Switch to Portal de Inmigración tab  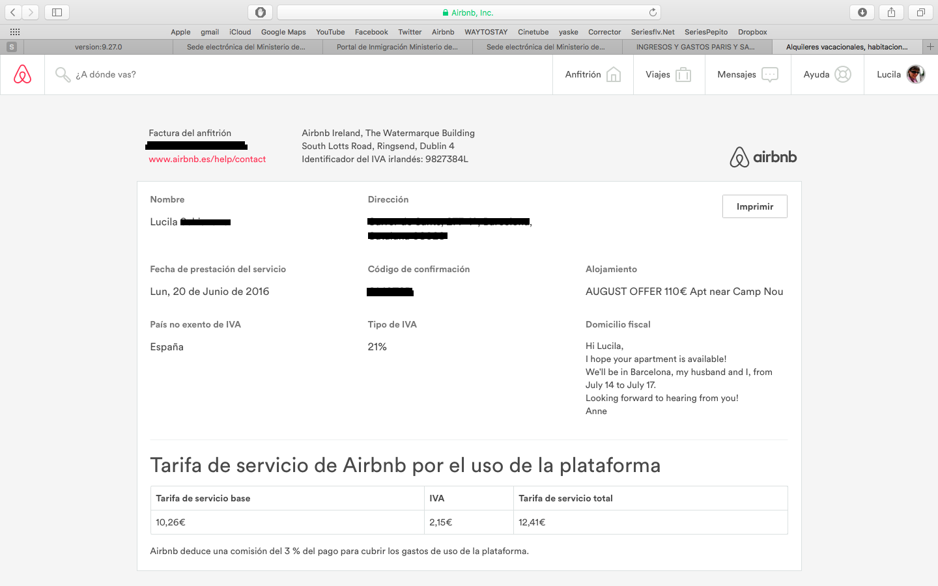(x=397, y=47)
